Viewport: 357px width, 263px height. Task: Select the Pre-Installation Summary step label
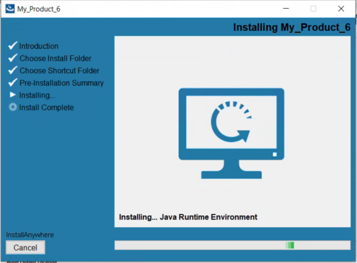point(61,83)
